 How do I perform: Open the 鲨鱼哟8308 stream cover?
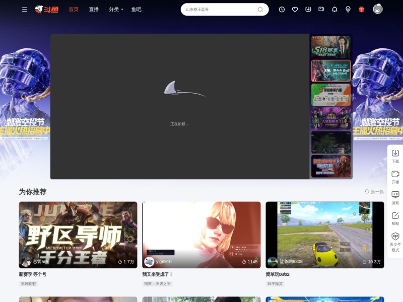pos(325,235)
